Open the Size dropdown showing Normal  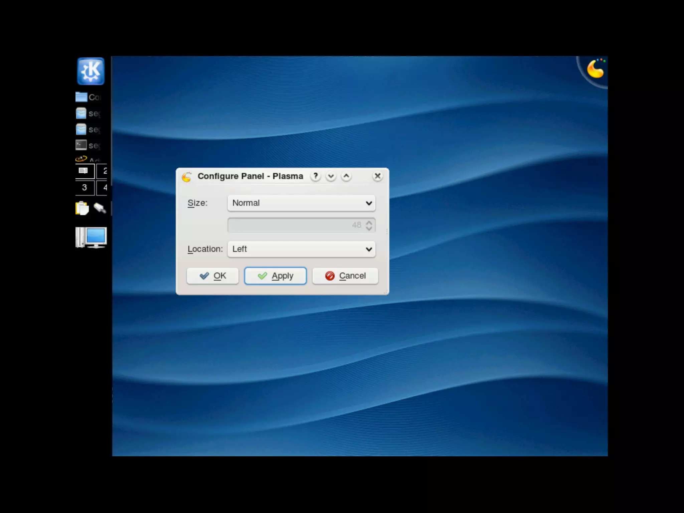coord(301,203)
